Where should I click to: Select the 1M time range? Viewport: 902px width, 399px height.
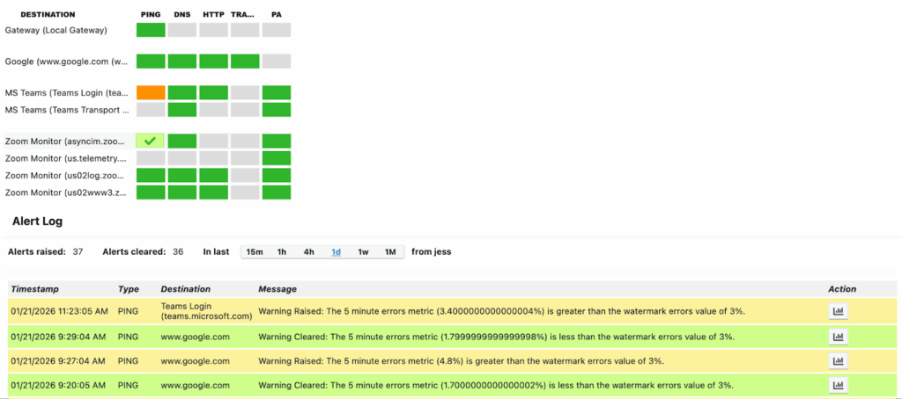390,251
